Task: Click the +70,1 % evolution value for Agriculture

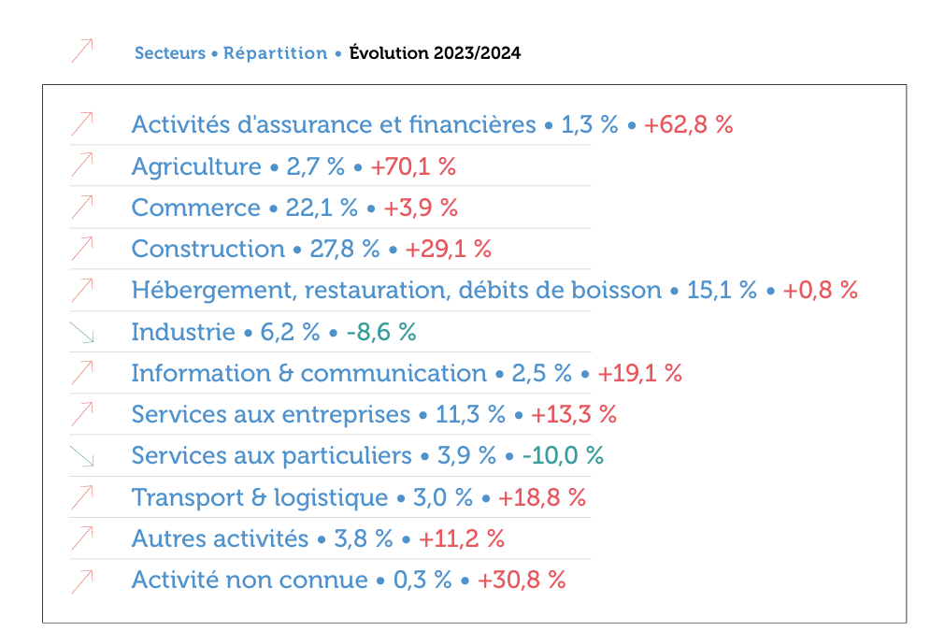Action: (413, 166)
